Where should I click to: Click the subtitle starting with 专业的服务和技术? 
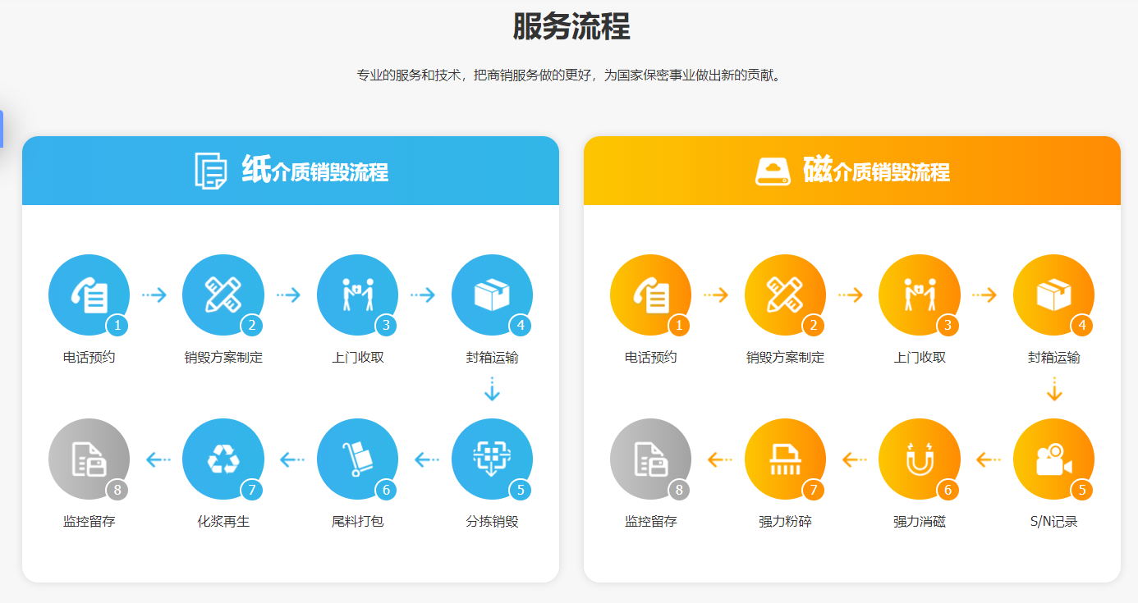569,75
